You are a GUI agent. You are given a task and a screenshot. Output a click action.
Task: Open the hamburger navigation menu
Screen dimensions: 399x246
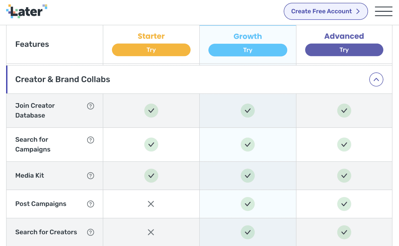pos(384,11)
